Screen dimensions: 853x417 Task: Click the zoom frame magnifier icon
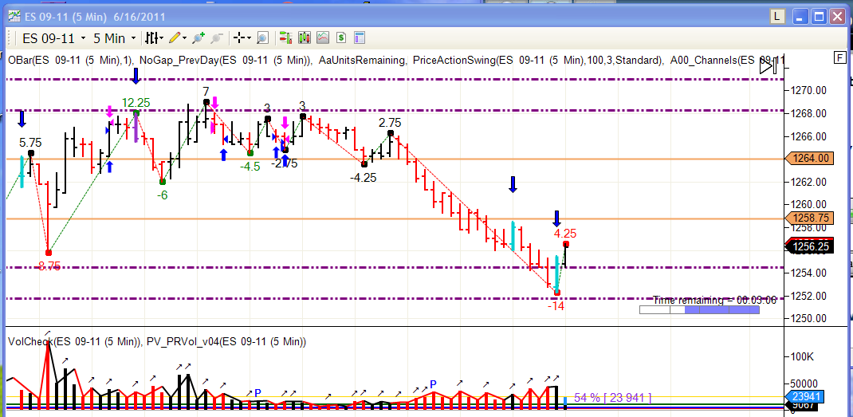(262, 38)
